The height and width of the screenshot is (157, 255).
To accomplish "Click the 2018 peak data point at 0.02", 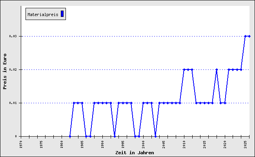I will point(217,69).
